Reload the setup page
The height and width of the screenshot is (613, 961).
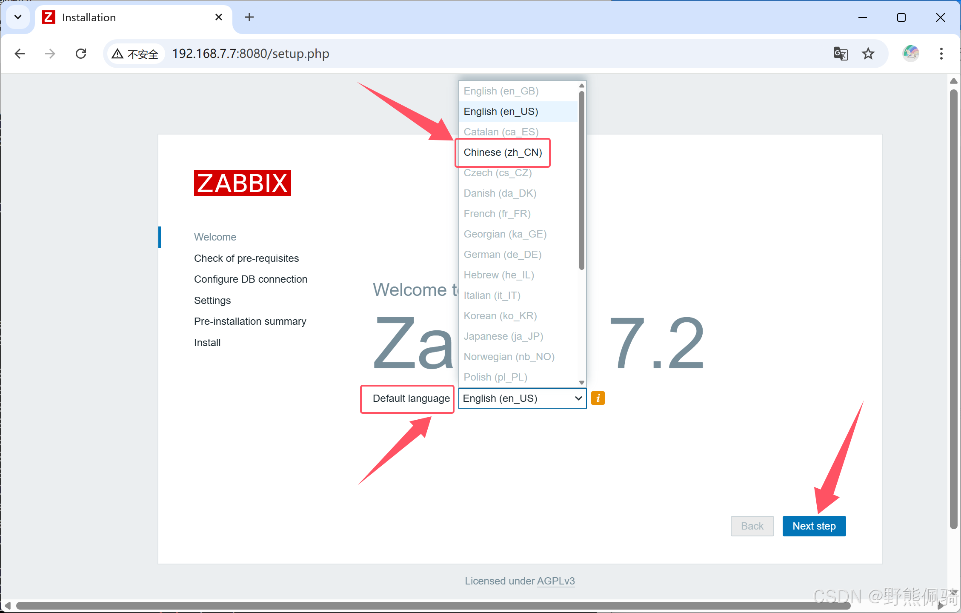81,54
